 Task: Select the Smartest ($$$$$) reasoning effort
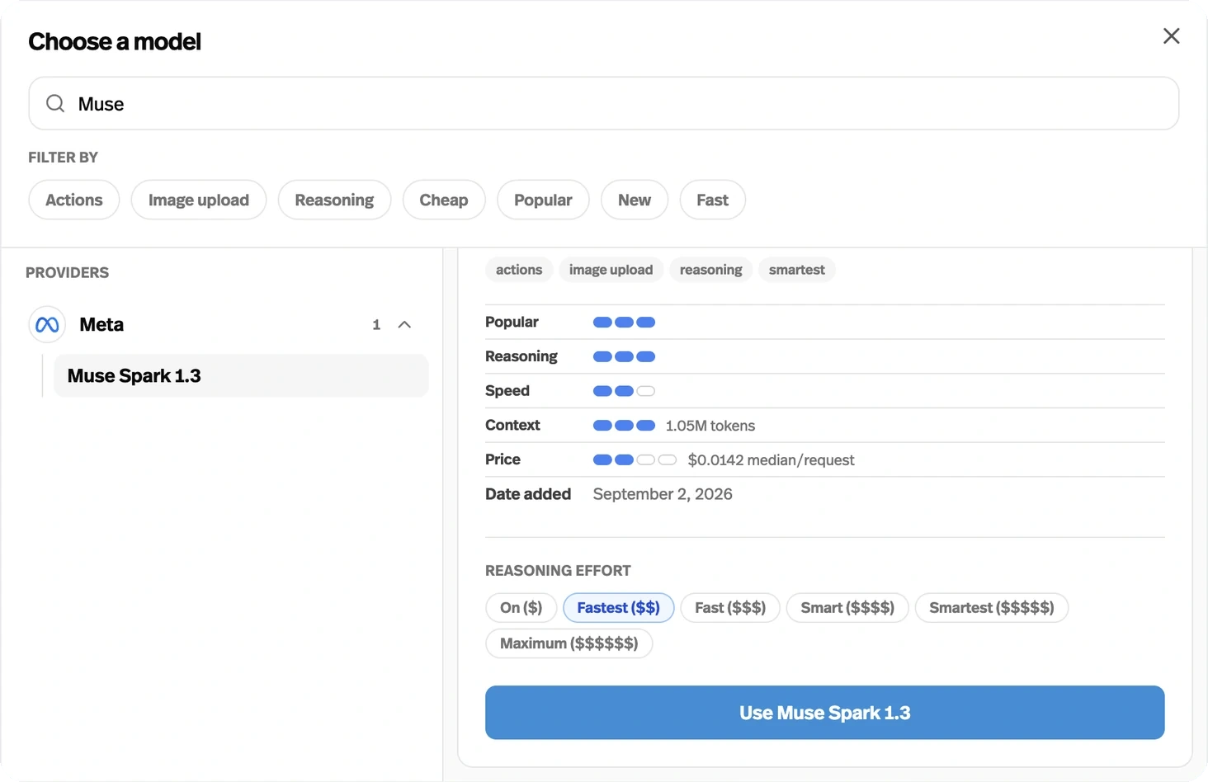coord(992,608)
